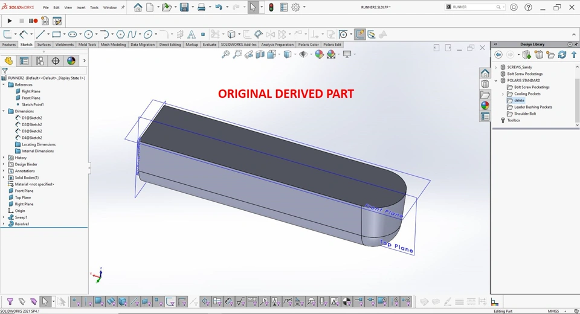Select the Circle sketch tool

tap(88, 34)
